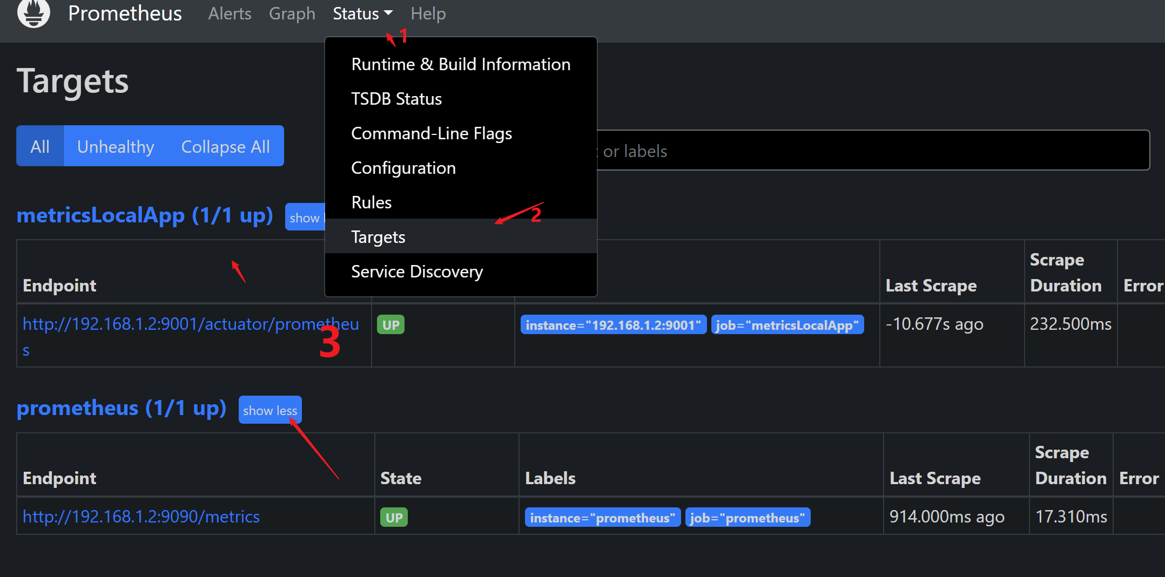
Task: Click Last Scrape header in metricsLocalApp table
Action: tap(931, 286)
